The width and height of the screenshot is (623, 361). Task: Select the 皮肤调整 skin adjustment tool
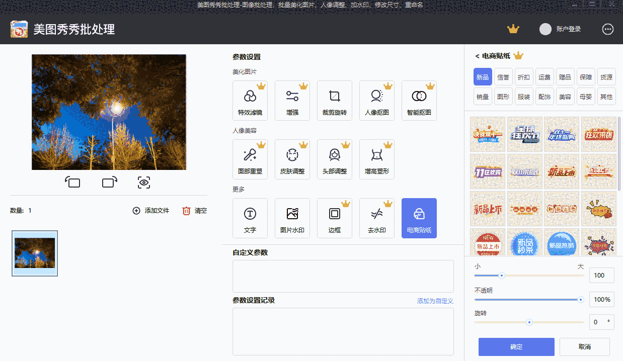point(292,159)
